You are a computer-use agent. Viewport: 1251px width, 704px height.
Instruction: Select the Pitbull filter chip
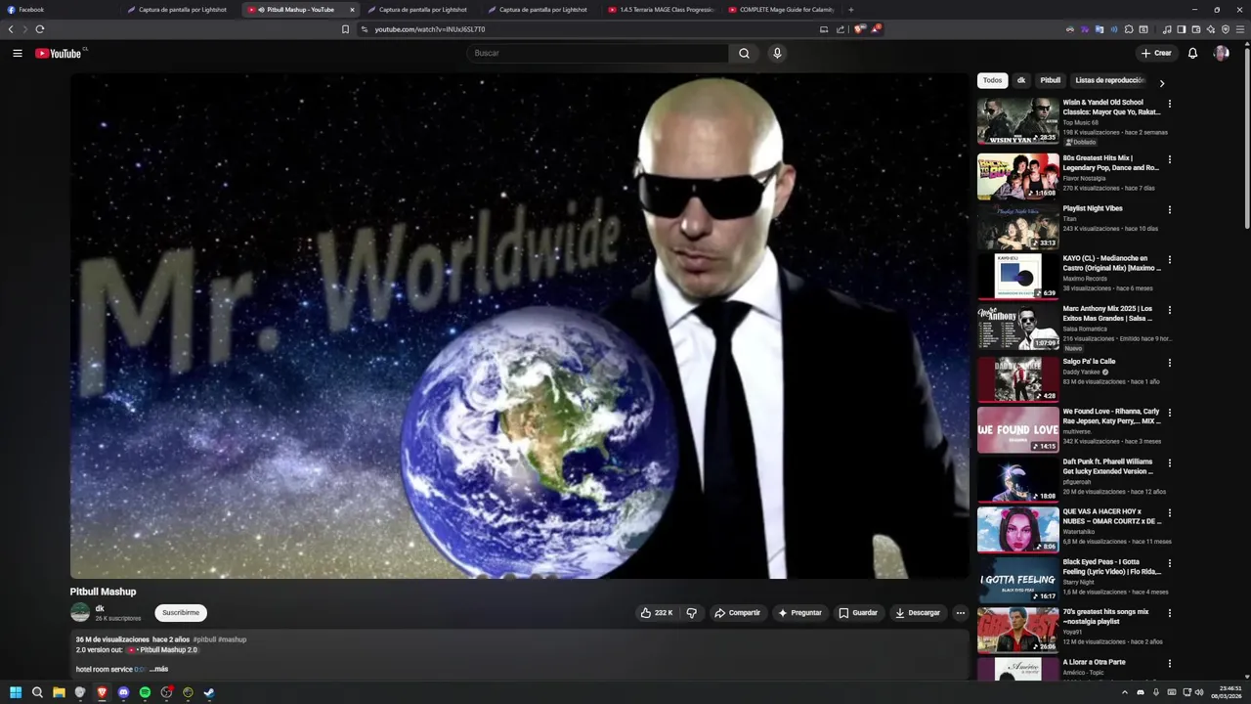pos(1051,80)
